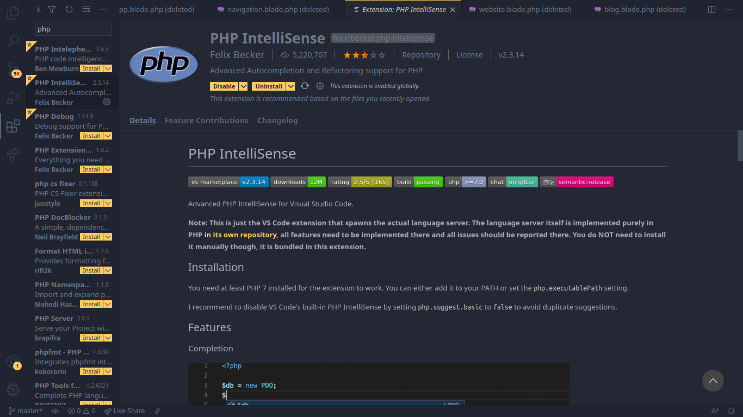Open the feedback icon in status bar
This screenshot has width=743, height=417.
pyautogui.click(x=715, y=411)
